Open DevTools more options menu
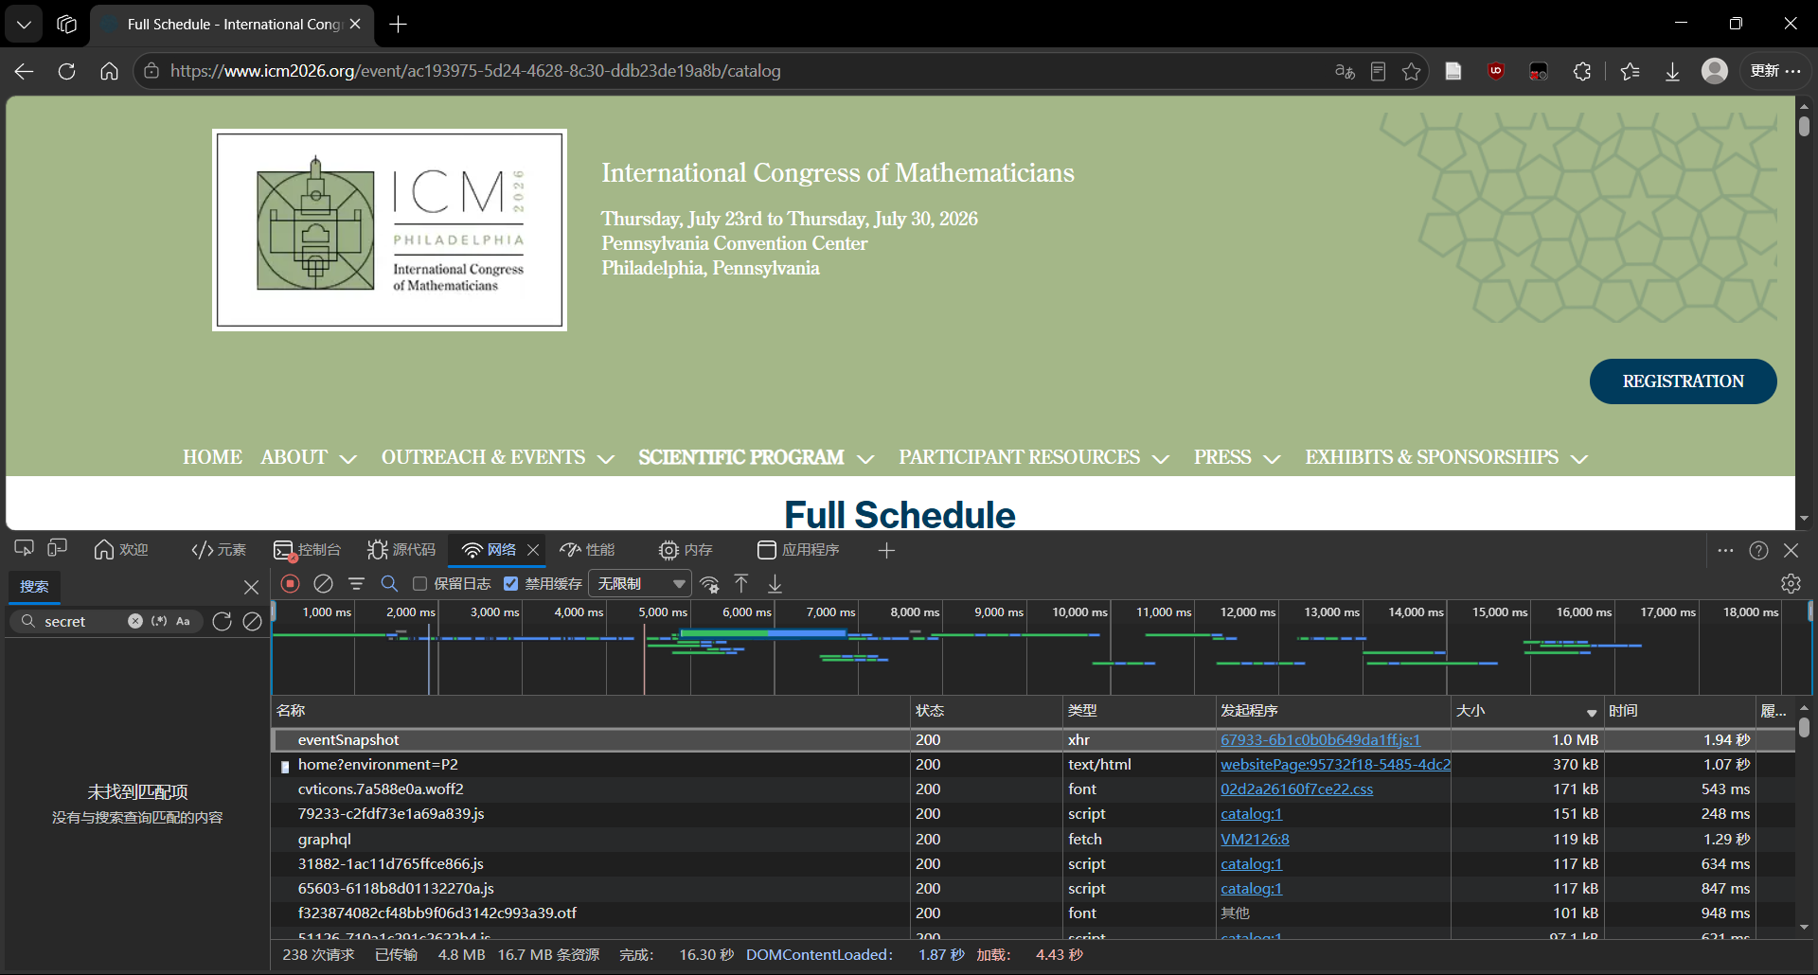1818x975 pixels. (x=1725, y=550)
